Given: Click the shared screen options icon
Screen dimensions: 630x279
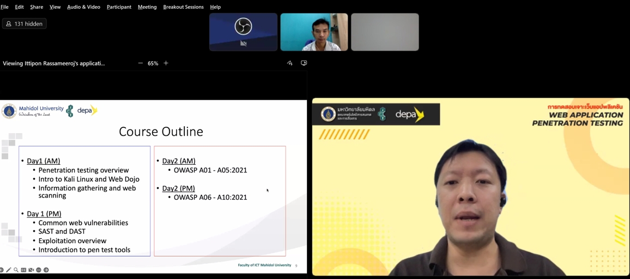Looking at the screenshot, I should 304,63.
